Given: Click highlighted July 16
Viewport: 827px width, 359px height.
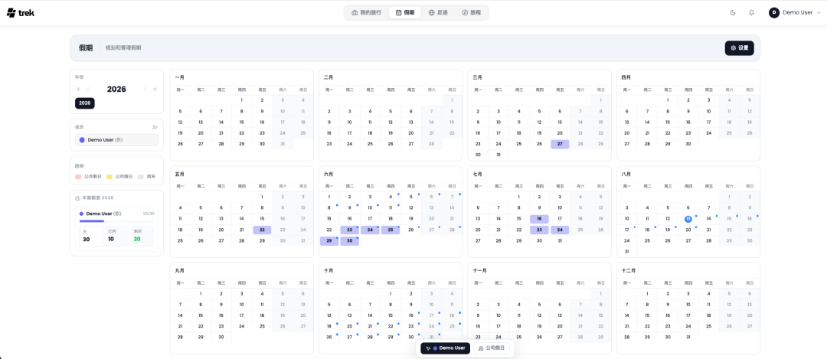Looking at the screenshot, I should pyautogui.click(x=539, y=218).
